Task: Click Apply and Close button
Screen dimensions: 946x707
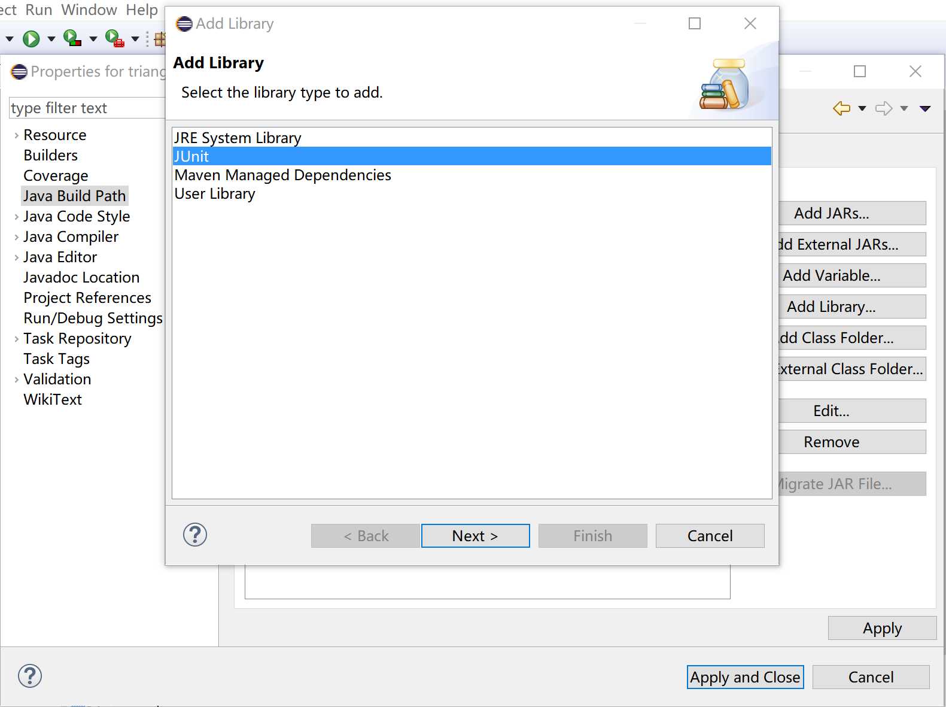Action: 745,677
